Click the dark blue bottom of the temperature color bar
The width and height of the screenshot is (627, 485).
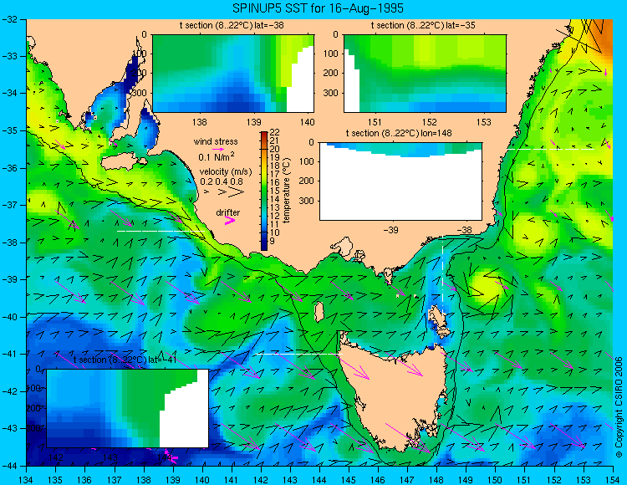pos(264,245)
